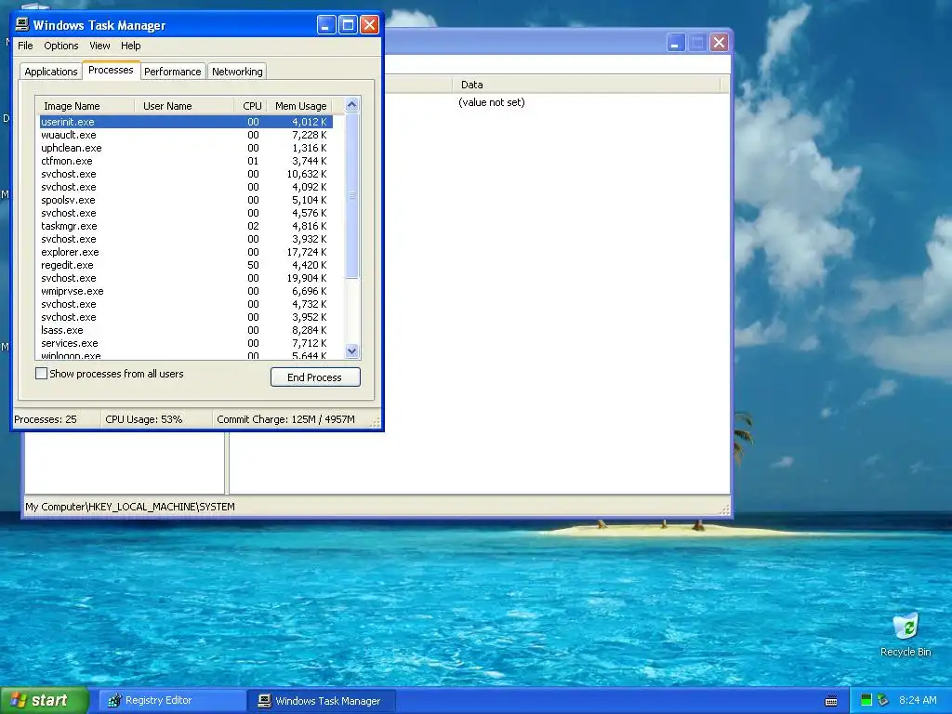Switch to the Applications tab
The image size is (952, 714).
(51, 72)
